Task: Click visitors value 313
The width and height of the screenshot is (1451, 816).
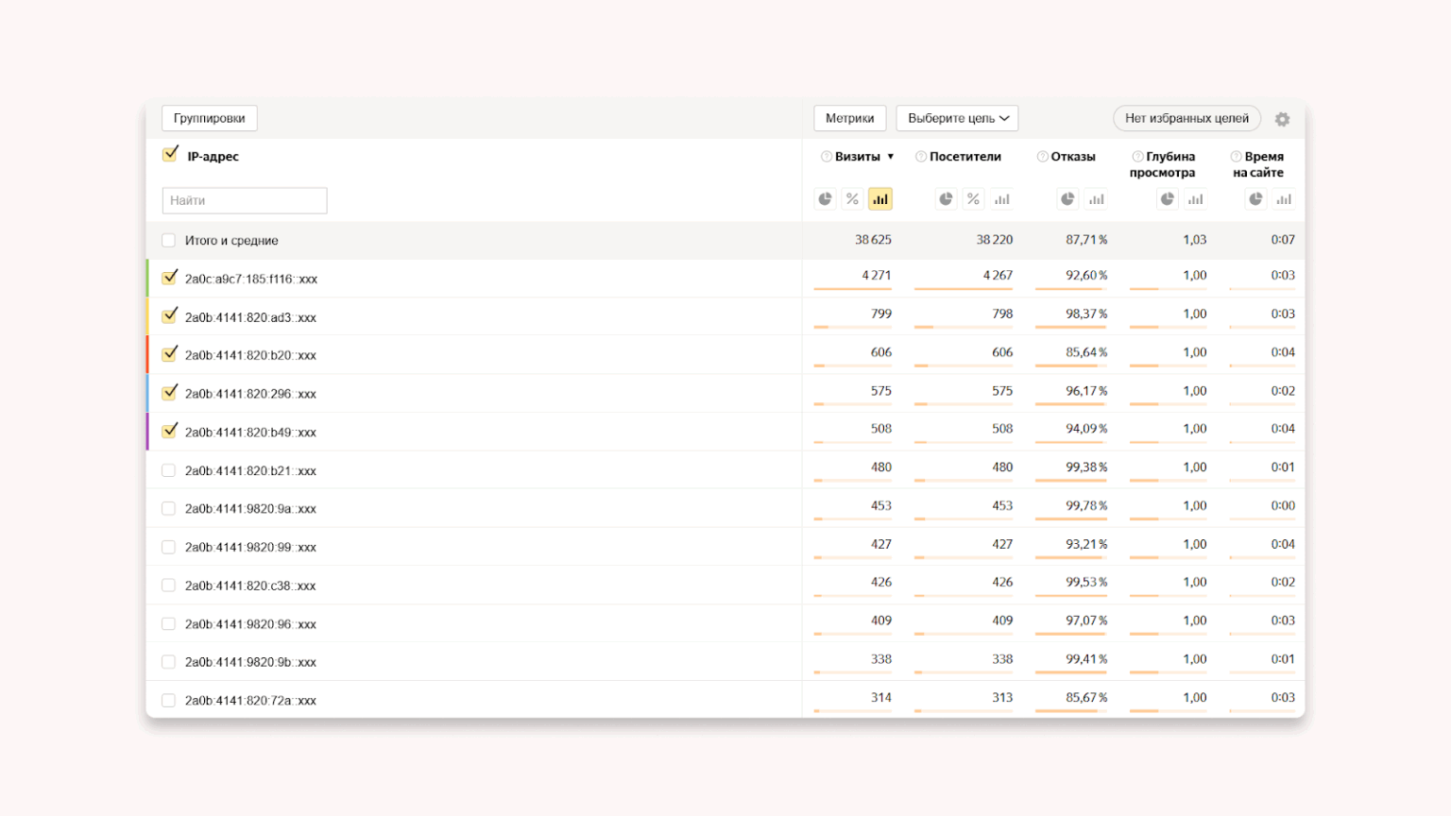Action: point(1002,698)
